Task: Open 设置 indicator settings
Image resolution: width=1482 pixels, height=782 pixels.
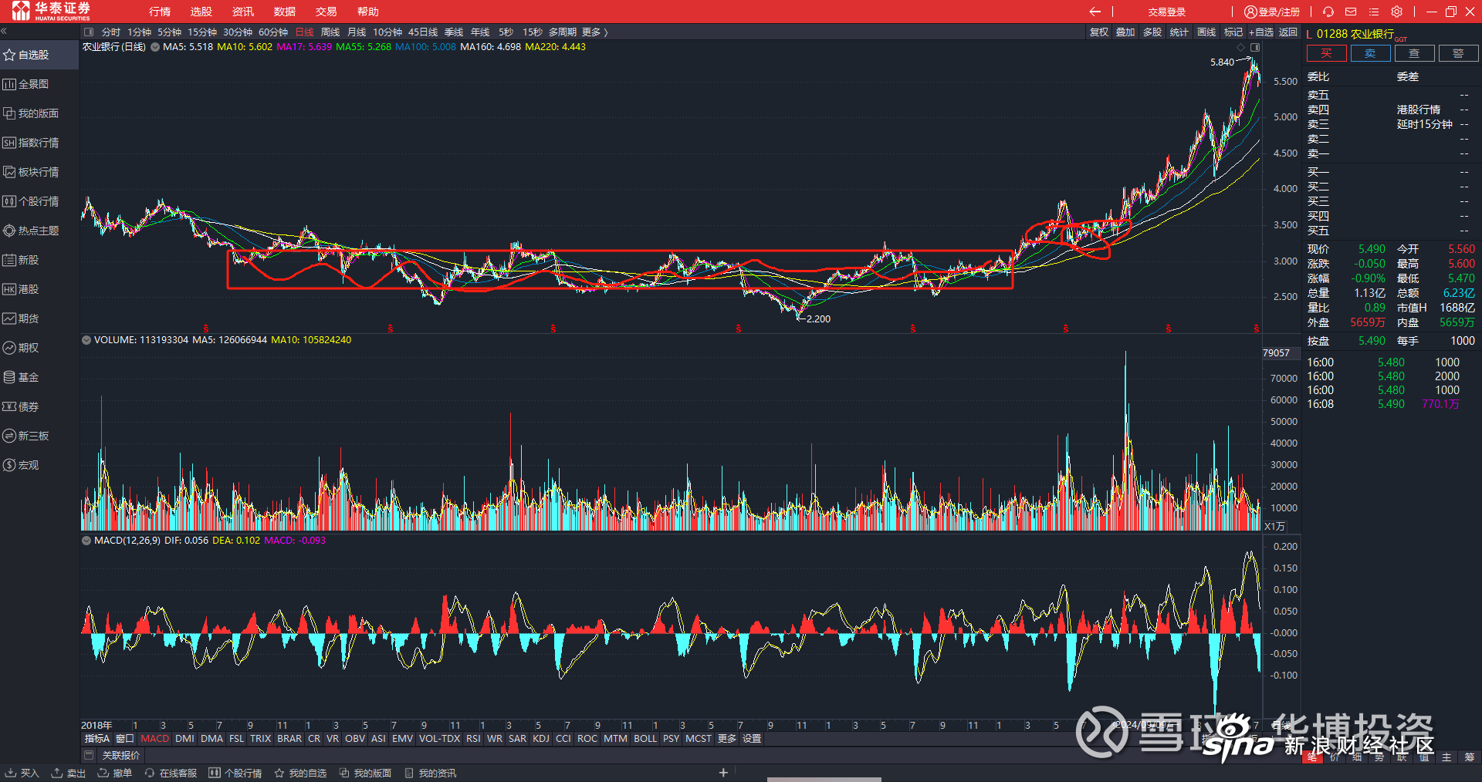Action: pos(752,739)
